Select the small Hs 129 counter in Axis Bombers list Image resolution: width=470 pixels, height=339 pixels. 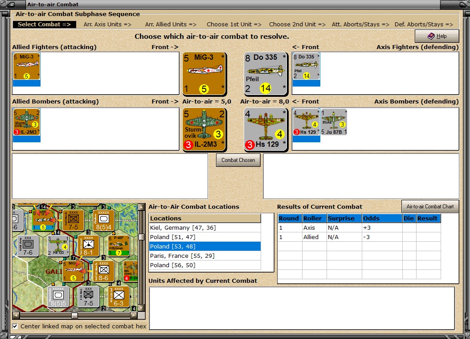[x=306, y=122]
